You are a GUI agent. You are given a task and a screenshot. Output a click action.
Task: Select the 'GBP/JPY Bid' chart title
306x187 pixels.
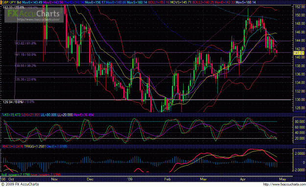click(12, 2)
